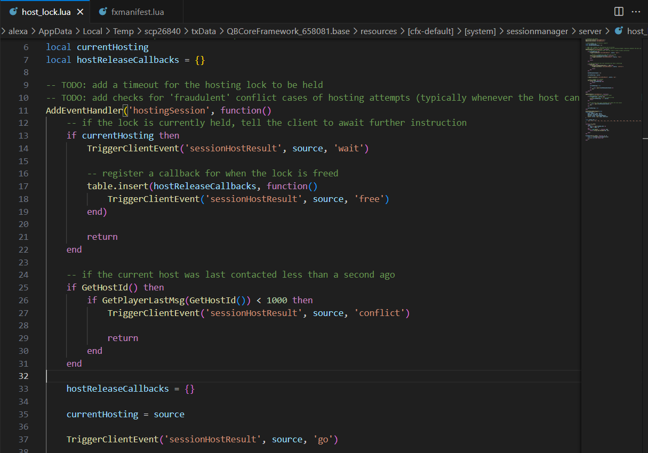Viewport: 648px width, 453px height.
Task: Expand the QBCoreFramework_658081.base breadcrumb
Action: 288,31
